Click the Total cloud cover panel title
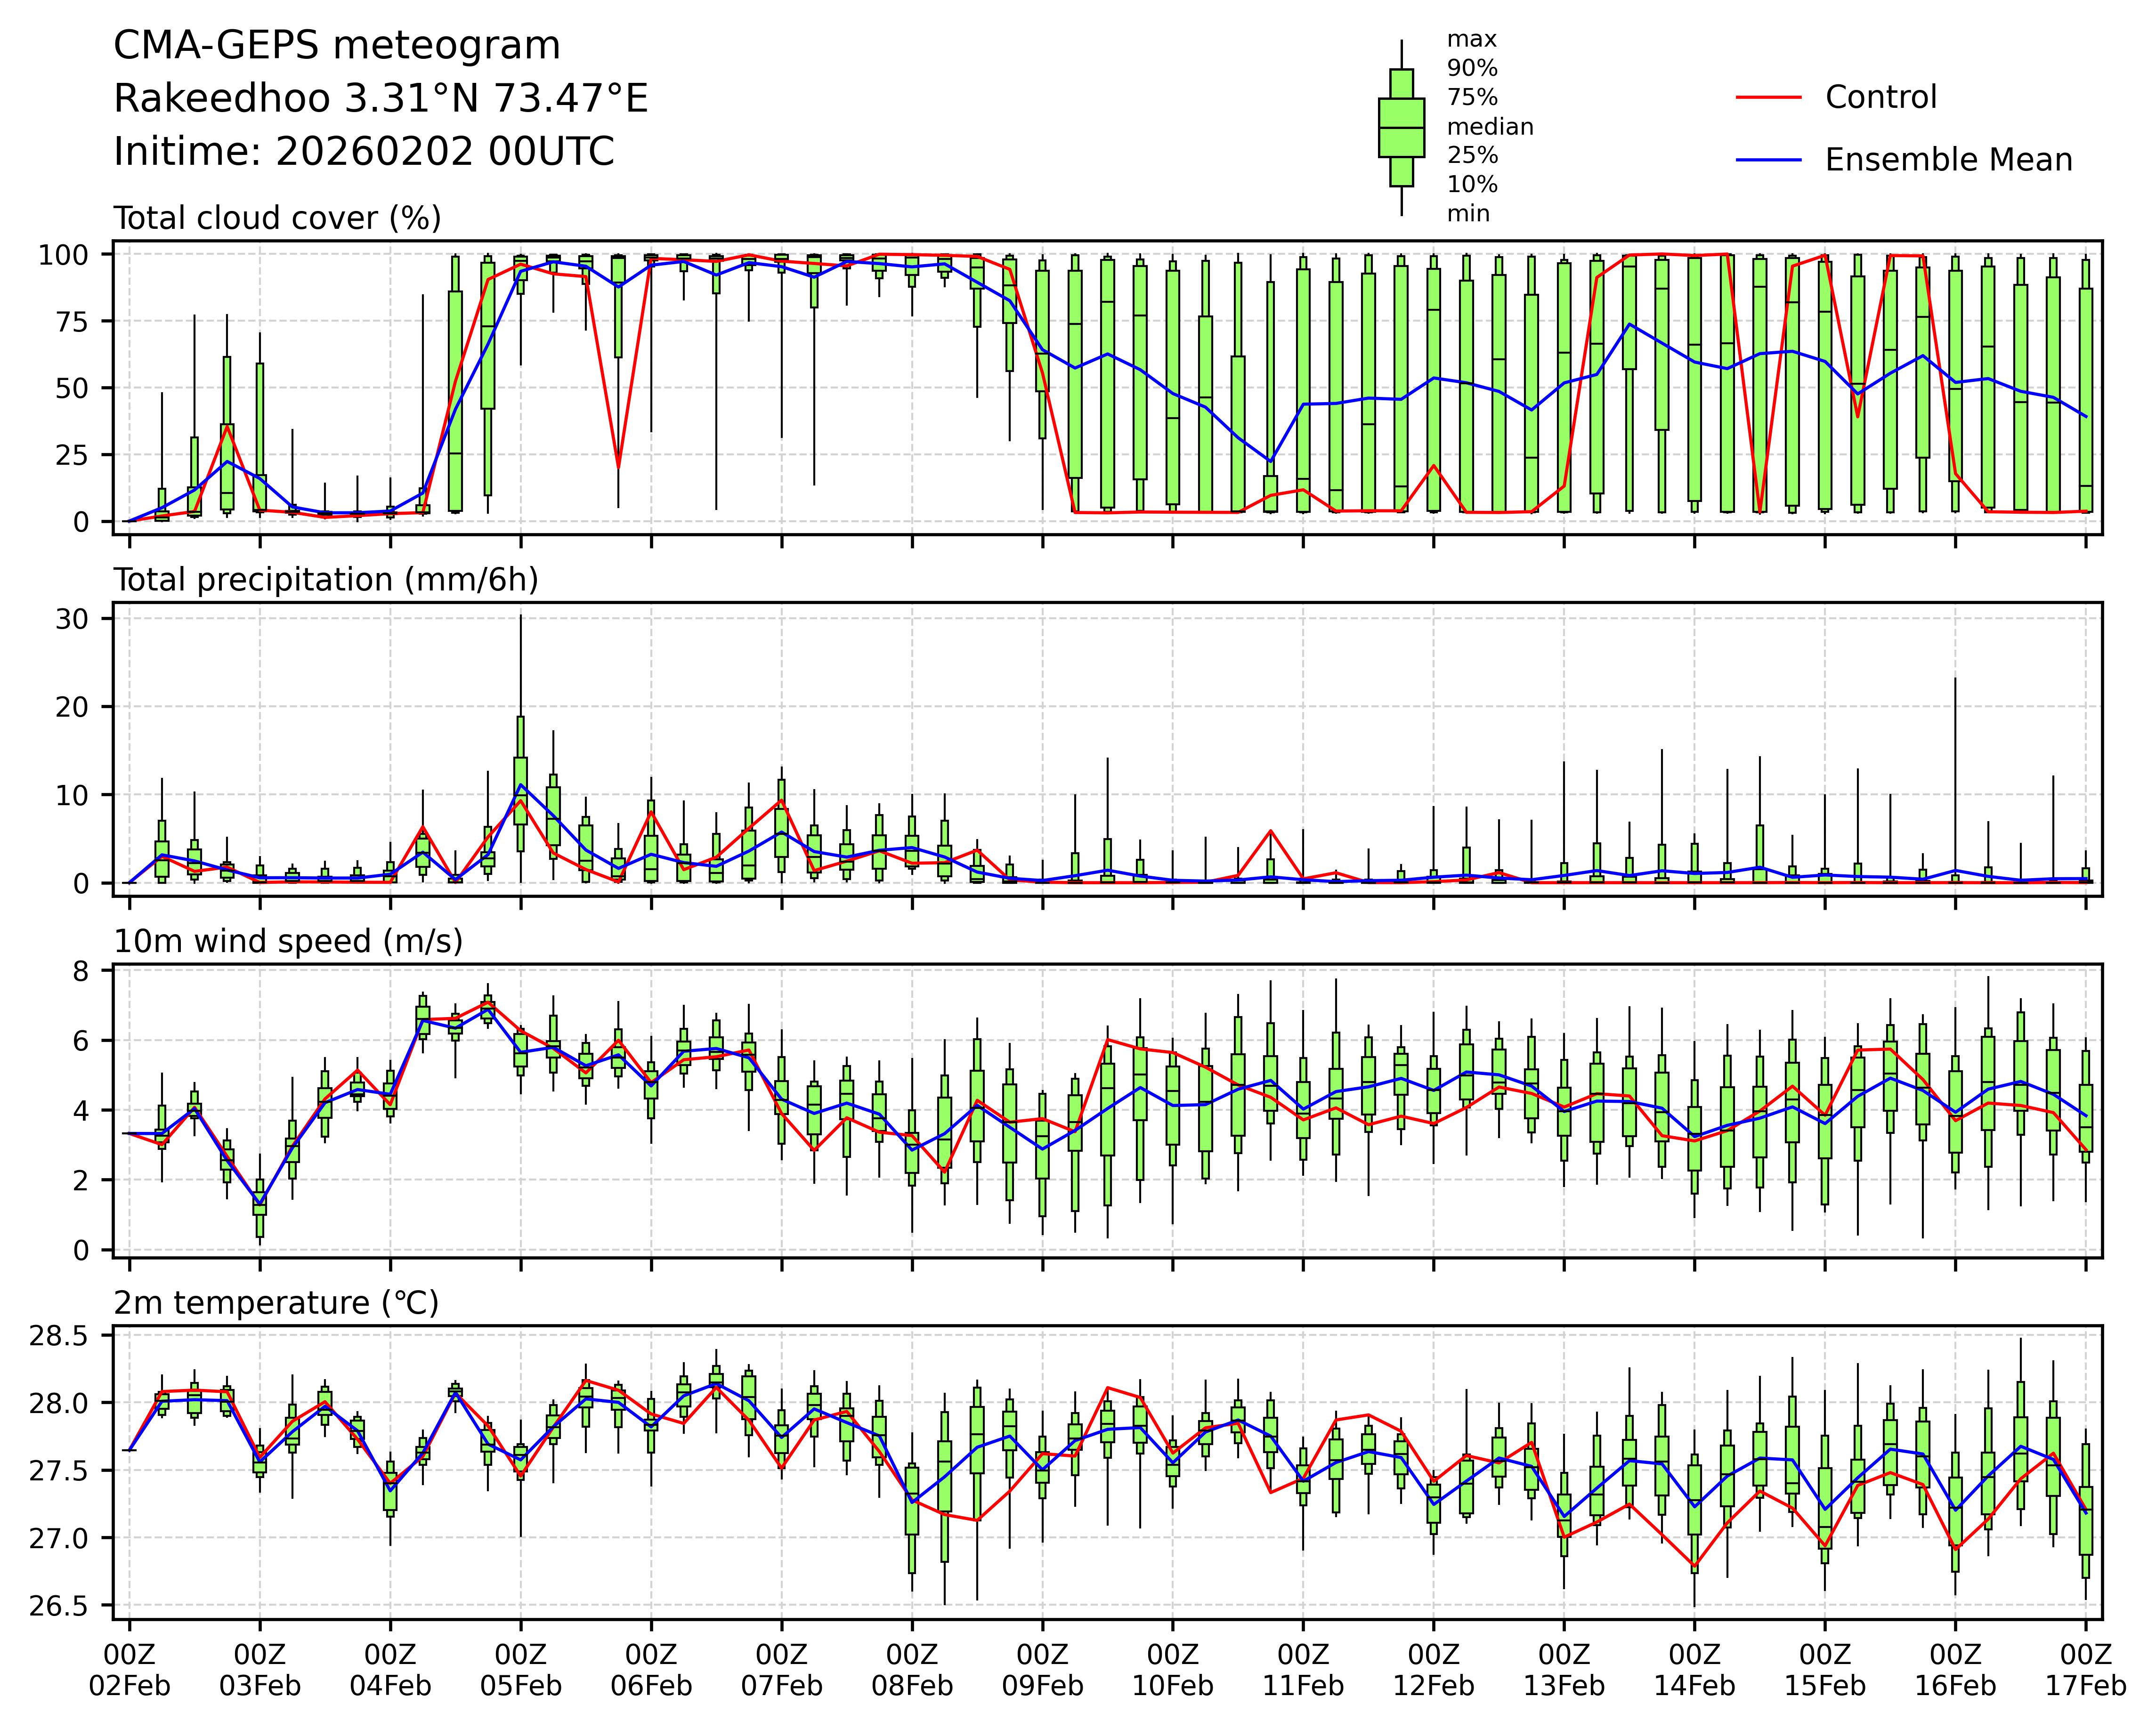The width and height of the screenshot is (2156, 1729). (277, 218)
